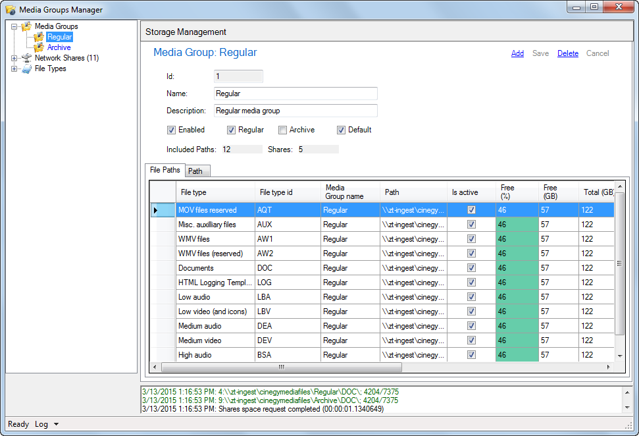Click the Shares space request completed log line

263,409
